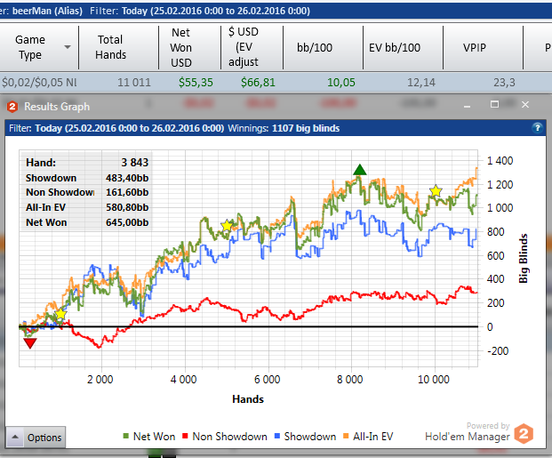
Task: Open the Game Type column dropdown arrow
Action: point(68,47)
